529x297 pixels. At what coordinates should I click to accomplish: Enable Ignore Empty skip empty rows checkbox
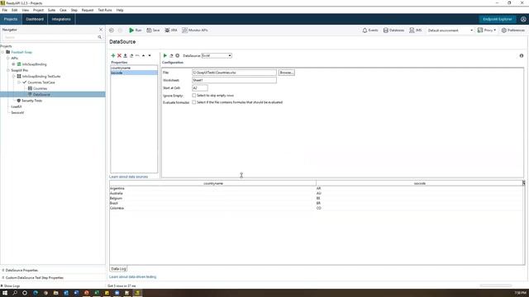tap(194, 96)
